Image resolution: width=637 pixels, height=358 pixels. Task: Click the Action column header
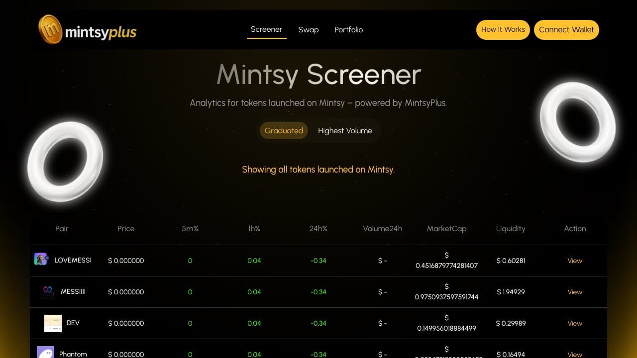click(x=575, y=229)
